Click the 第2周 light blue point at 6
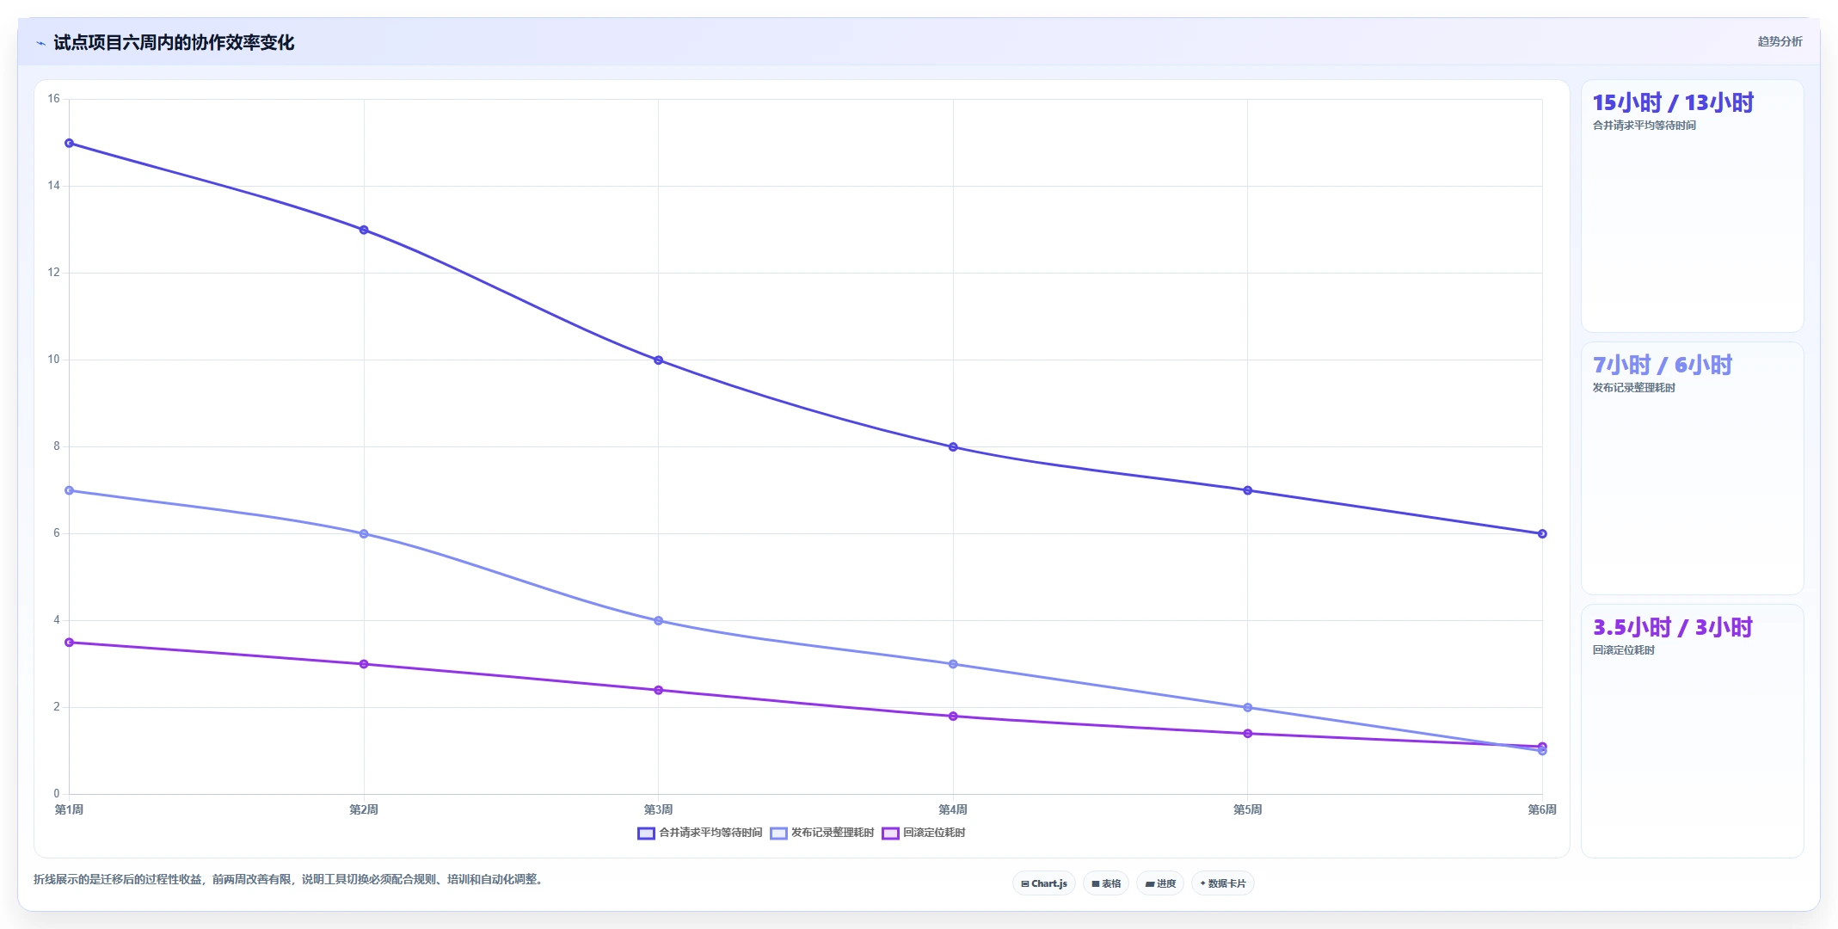 364,534
